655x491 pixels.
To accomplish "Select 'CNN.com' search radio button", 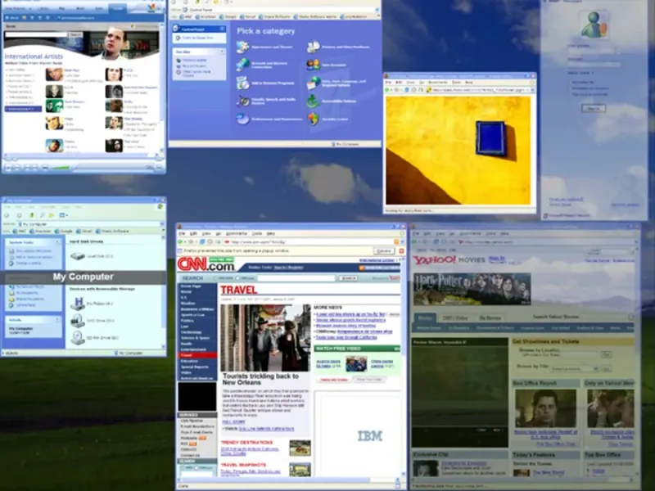I will click(x=238, y=278).
